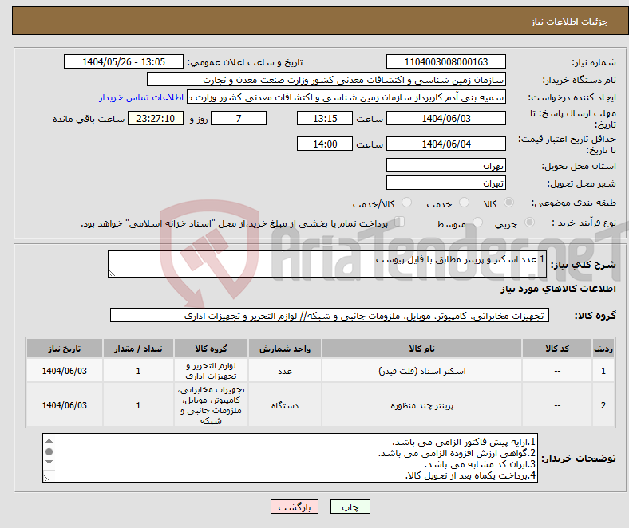Select the خدمت radio button
This screenshot has width=629, height=528.
pos(464,203)
